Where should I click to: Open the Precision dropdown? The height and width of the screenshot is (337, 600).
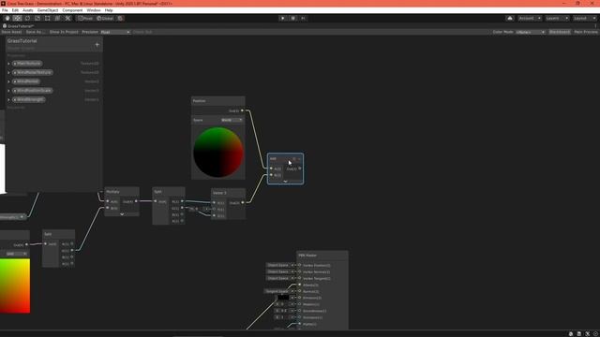pos(115,32)
